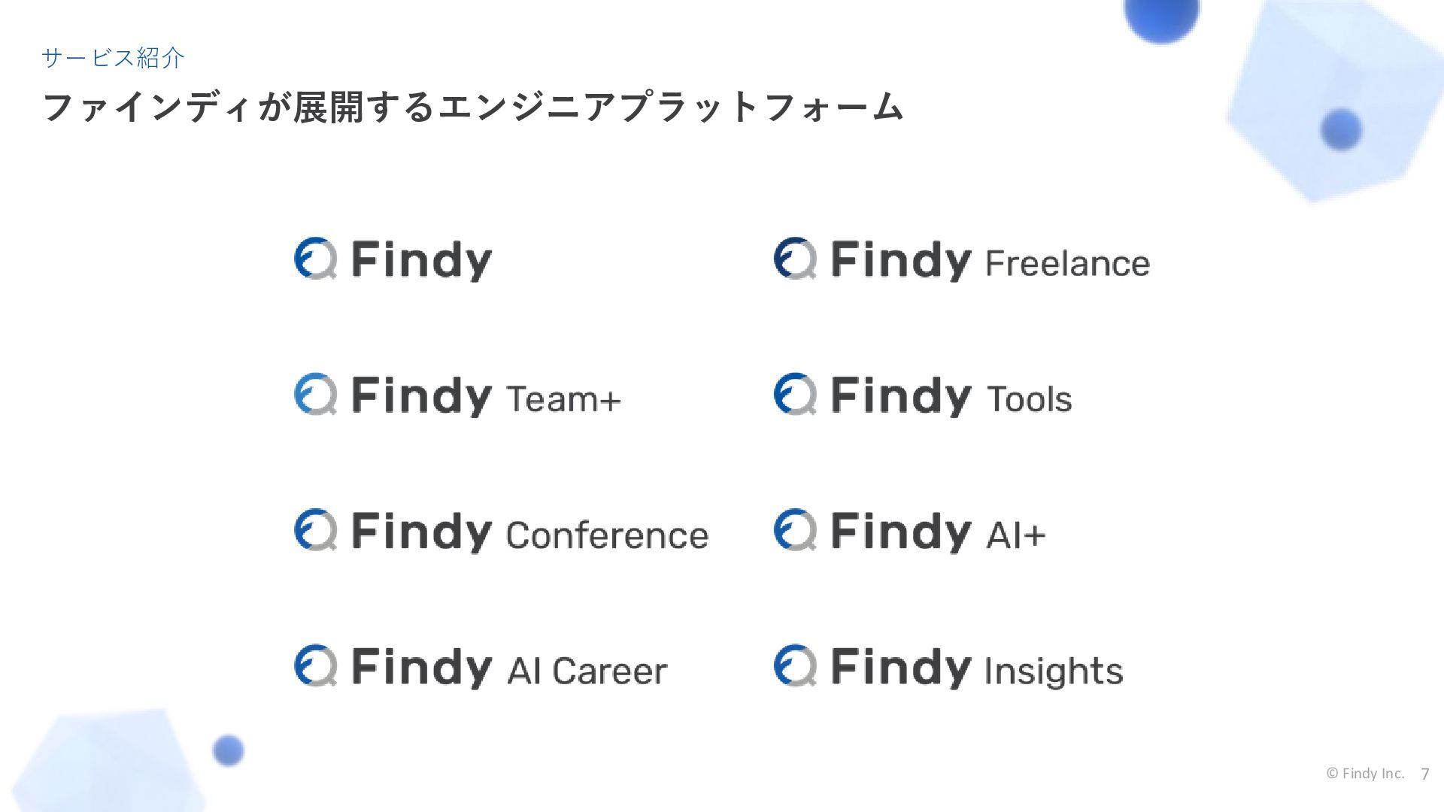Click the Findy Freelance logo icon
Viewport: 1444px width, 812px height.
pos(795,259)
